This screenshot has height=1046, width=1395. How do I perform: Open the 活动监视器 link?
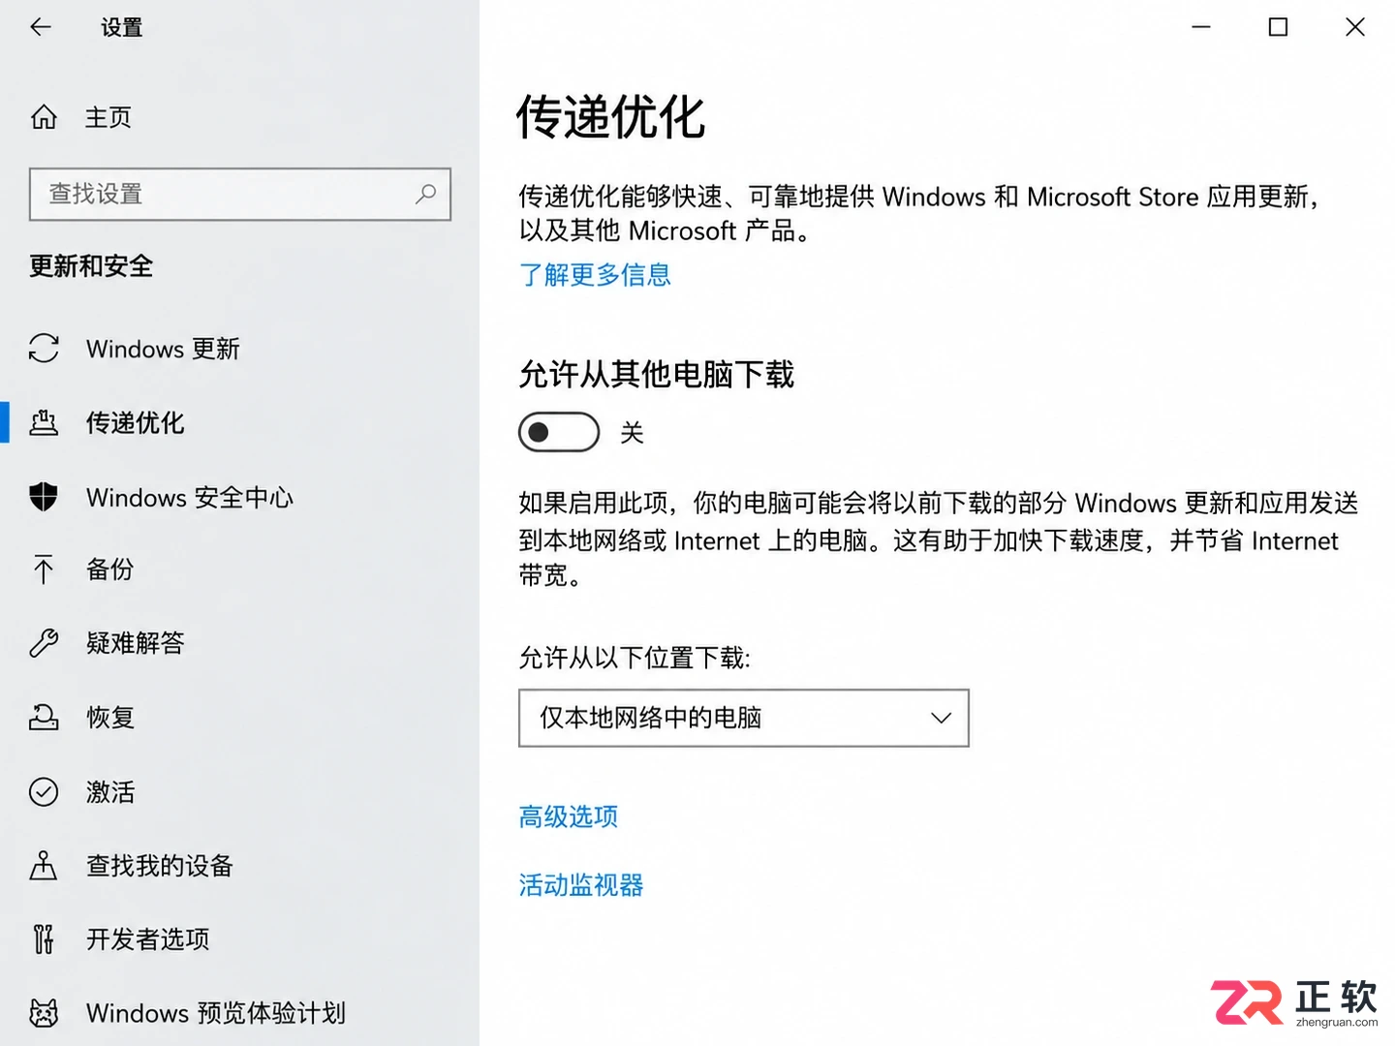(x=581, y=884)
